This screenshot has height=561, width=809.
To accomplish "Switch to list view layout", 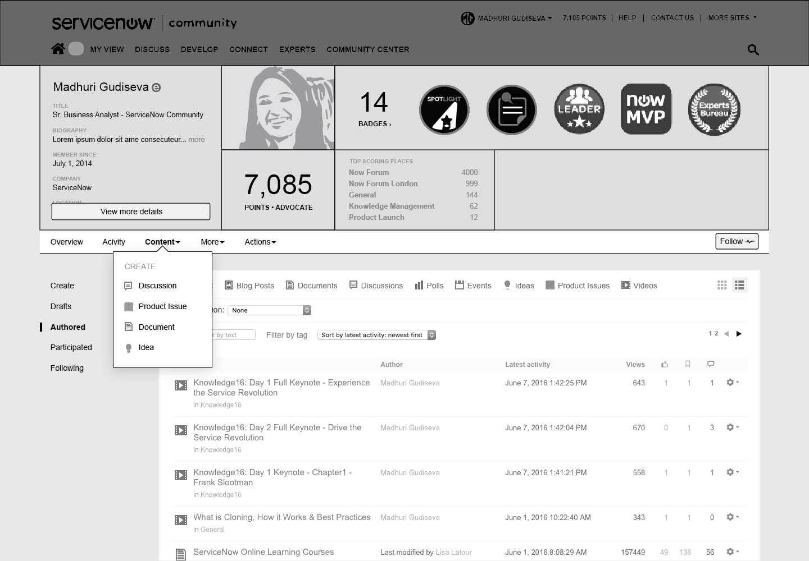I will tap(739, 285).
